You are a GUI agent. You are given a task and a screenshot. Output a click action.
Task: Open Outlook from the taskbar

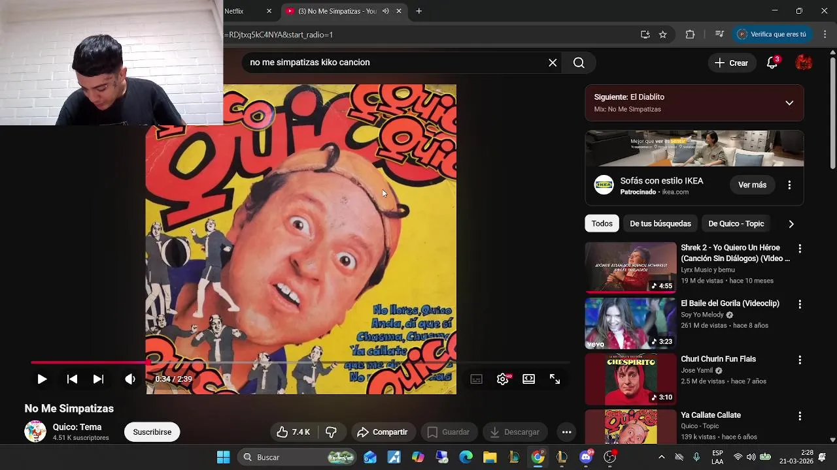[x=370, y=457]
